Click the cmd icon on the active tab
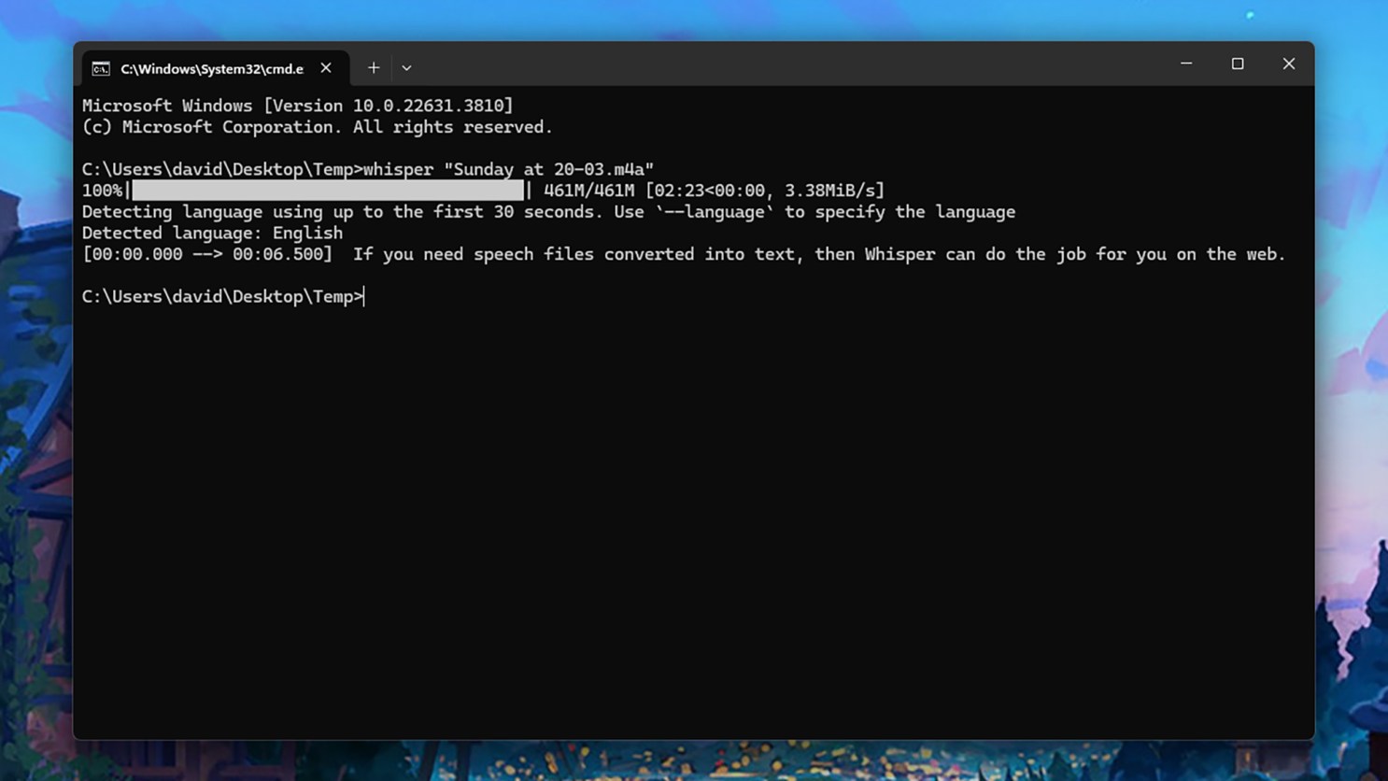The width and height of the screenshot is (1388, 781). point(101,67)
